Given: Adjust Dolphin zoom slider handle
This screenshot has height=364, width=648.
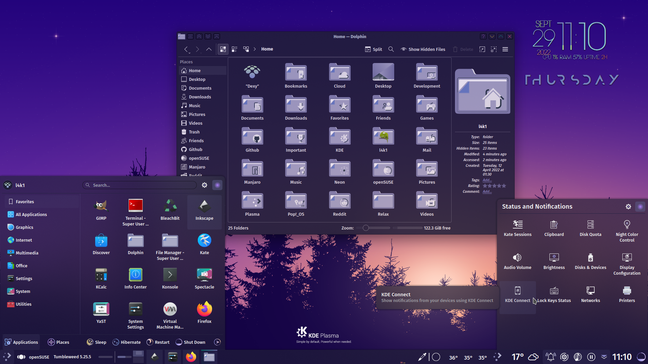Looking at the screenshot, I should coord(366,228).
